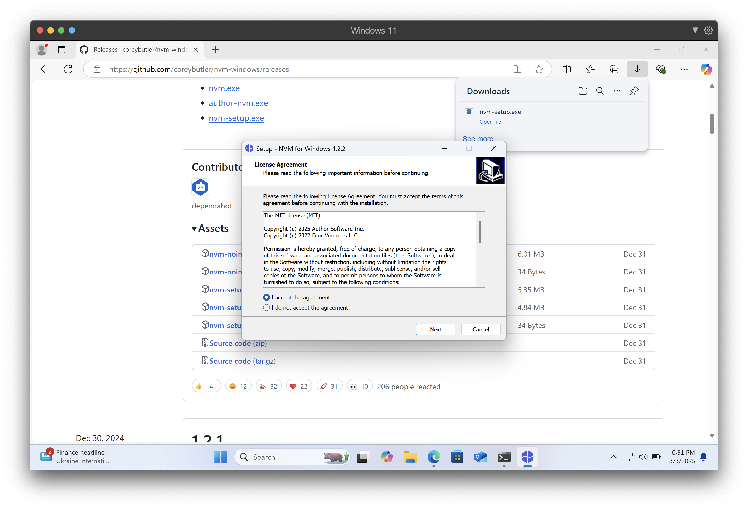Click Next in the setup wizard
This screenshot has height=509, width=748.
(x=435, y=329)
